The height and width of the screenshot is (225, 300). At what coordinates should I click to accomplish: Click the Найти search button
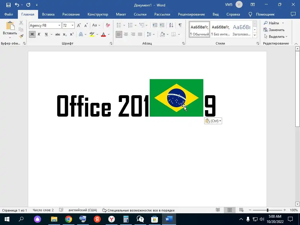pyautogui.click(x=272, y=23)
